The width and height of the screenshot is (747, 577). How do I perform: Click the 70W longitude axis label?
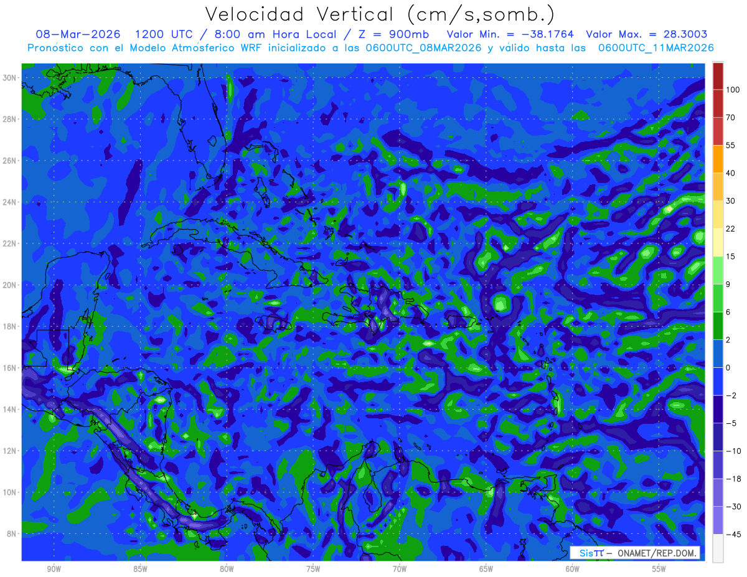[400, 569]
